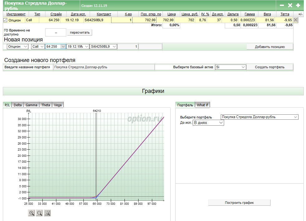
Task: Sort by Цена, руб. column header
Action: click(190, 14)
